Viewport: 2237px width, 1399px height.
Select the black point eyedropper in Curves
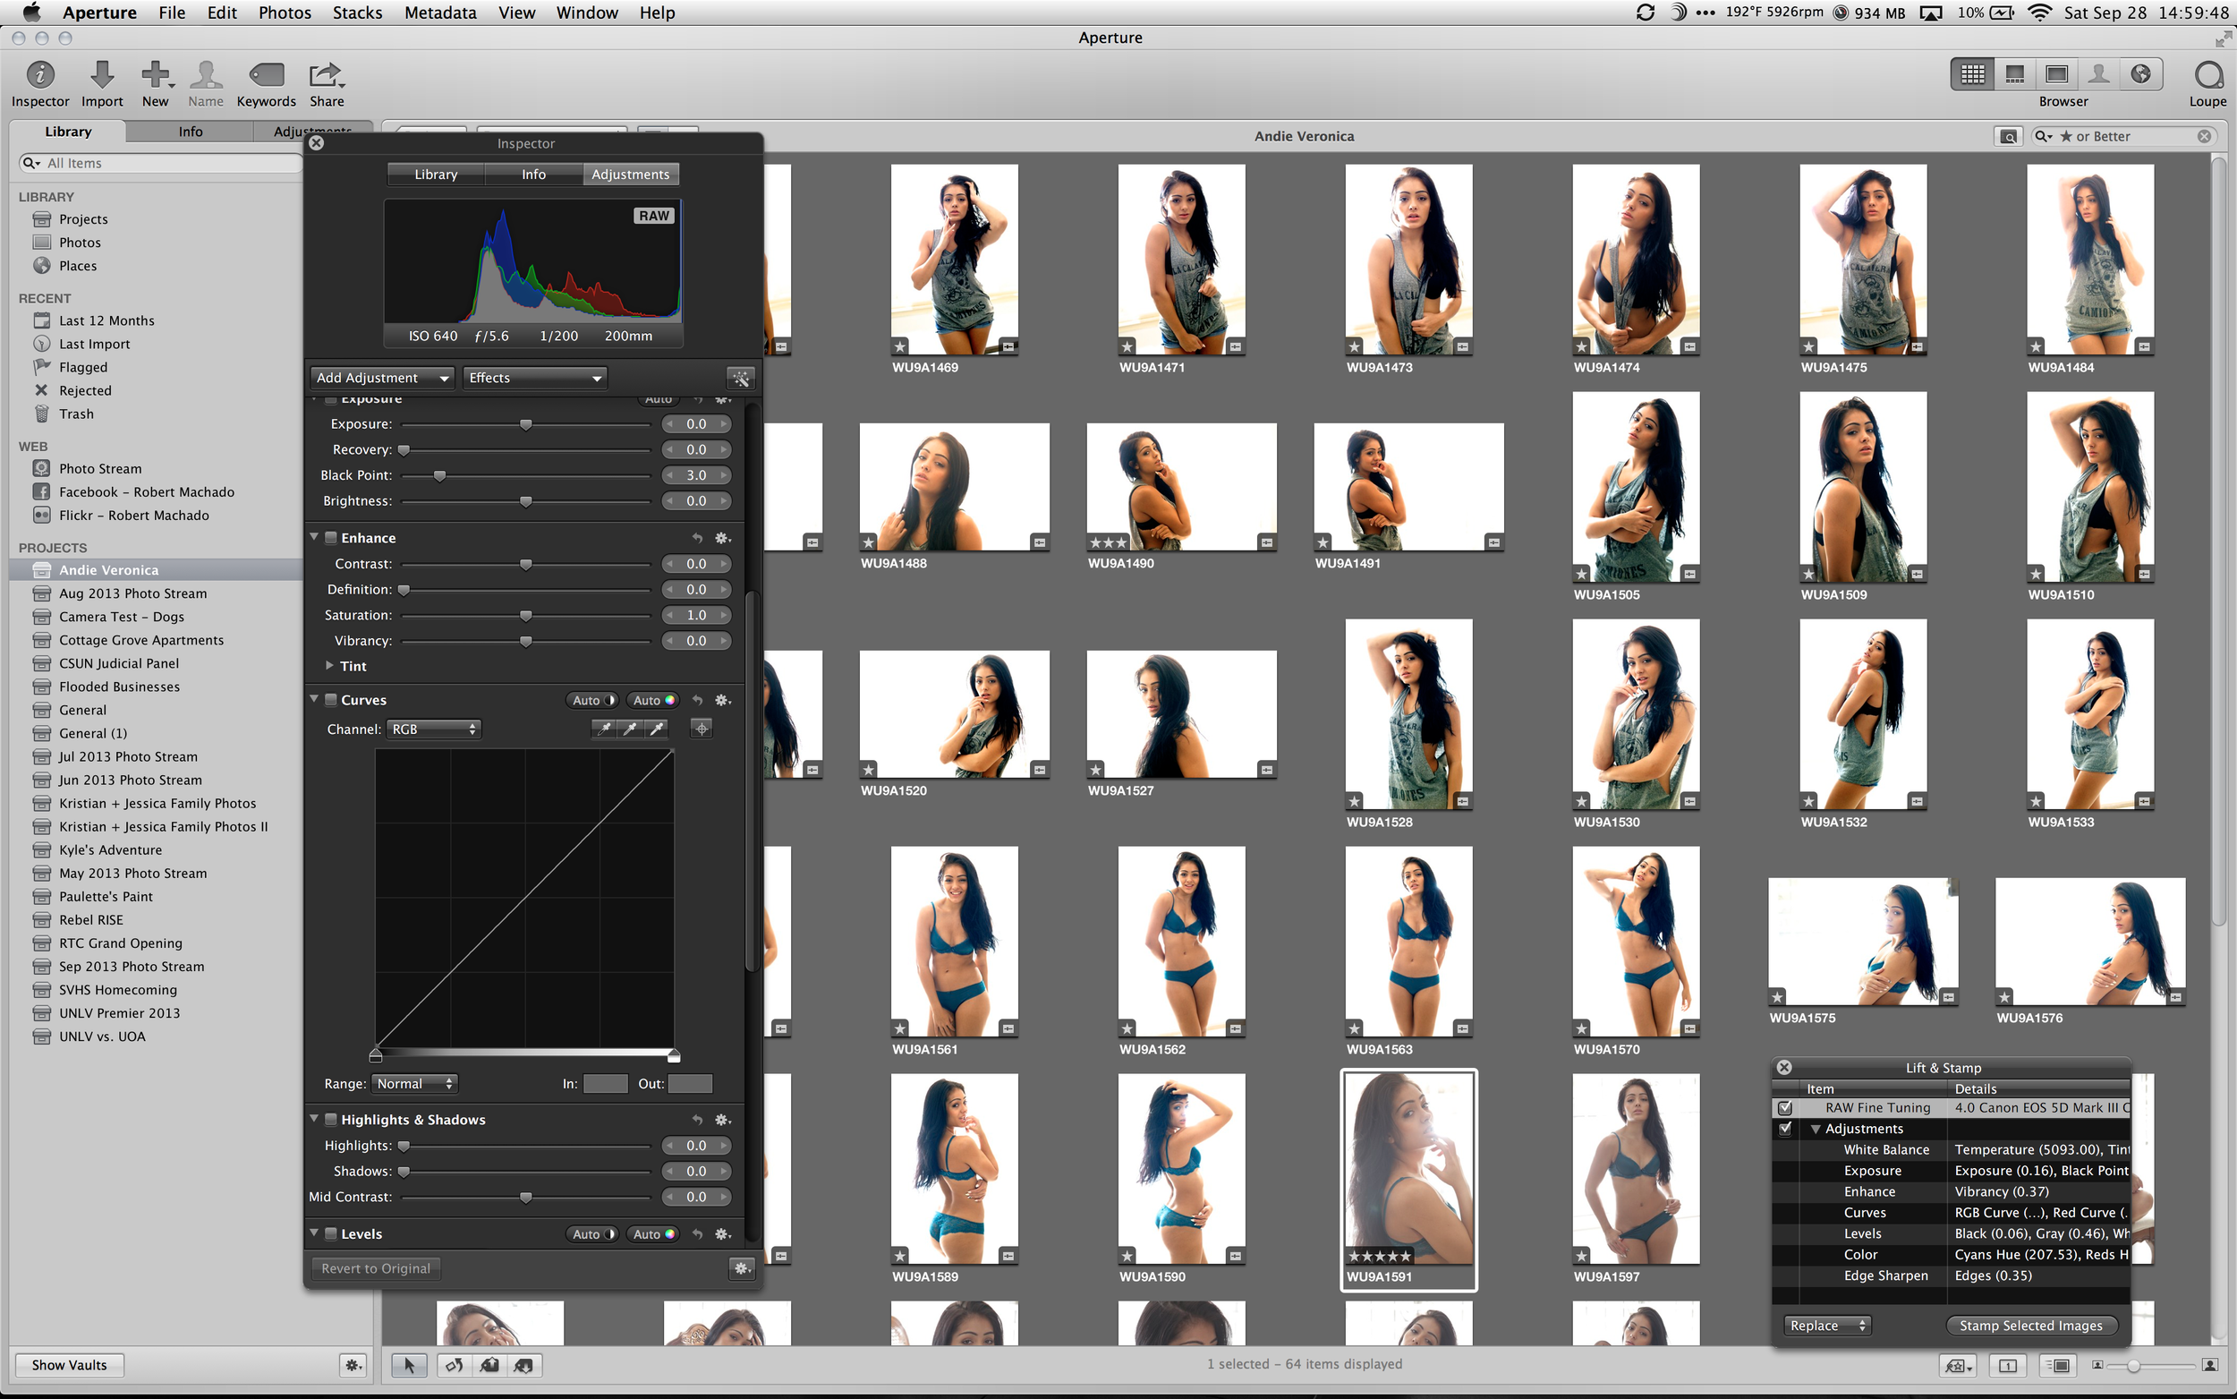pyautogui.click(x=604, y=729)
